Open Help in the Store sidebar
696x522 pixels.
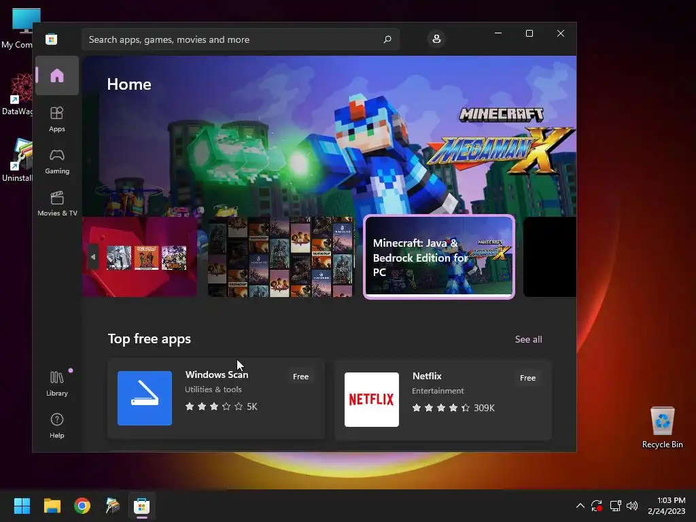(x=57, y=425)
